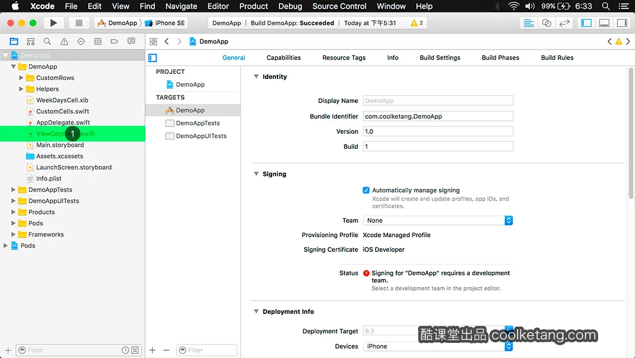
Task: Select the DemoAppUITests target
Action: tap(196, 136)
